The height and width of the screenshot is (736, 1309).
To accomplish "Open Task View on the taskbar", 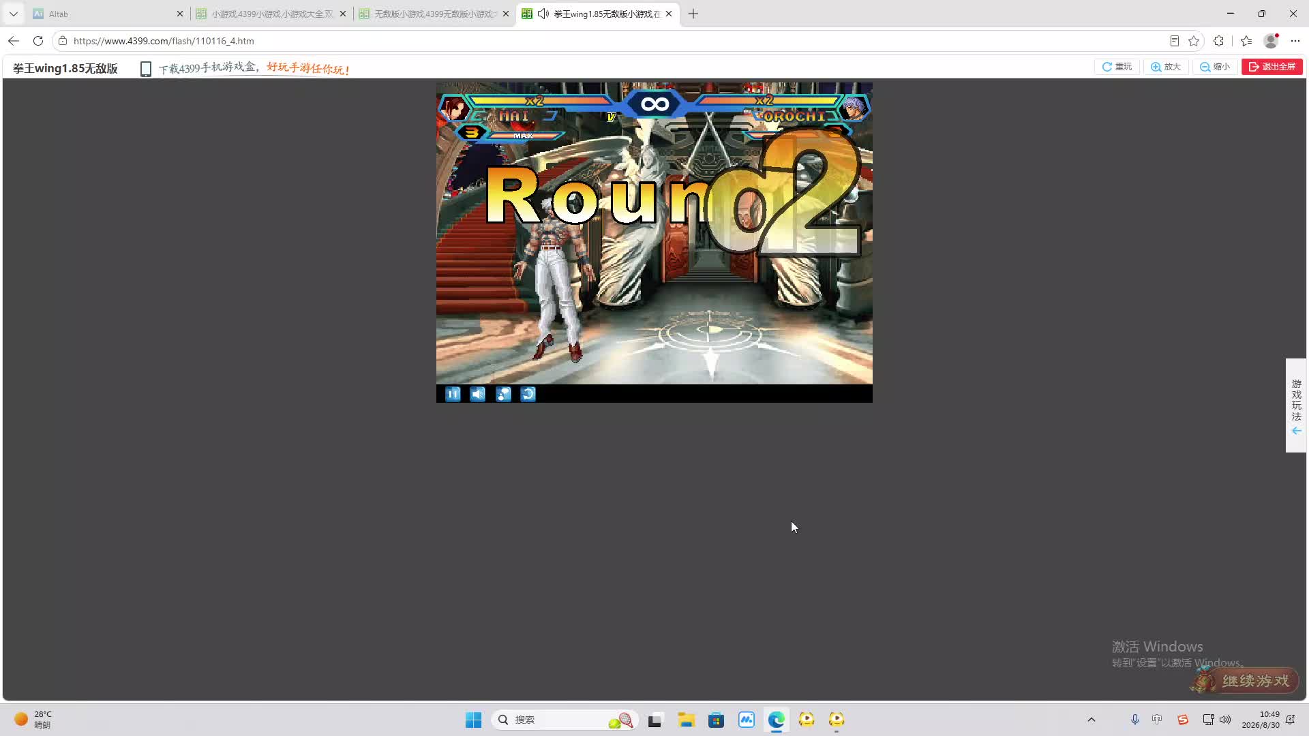I will coord(655,720).
